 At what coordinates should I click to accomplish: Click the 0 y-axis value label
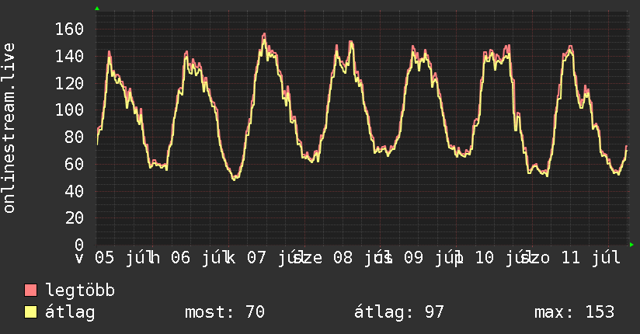point(79,245)
